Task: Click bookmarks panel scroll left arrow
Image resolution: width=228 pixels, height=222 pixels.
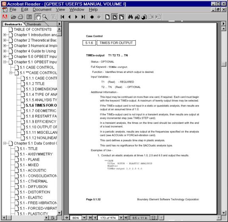Action: click(4, 218)
